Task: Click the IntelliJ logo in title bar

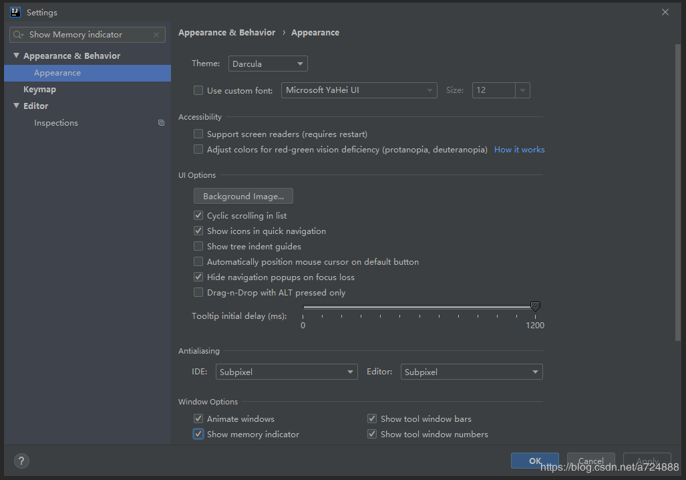Action: (15, 12)
